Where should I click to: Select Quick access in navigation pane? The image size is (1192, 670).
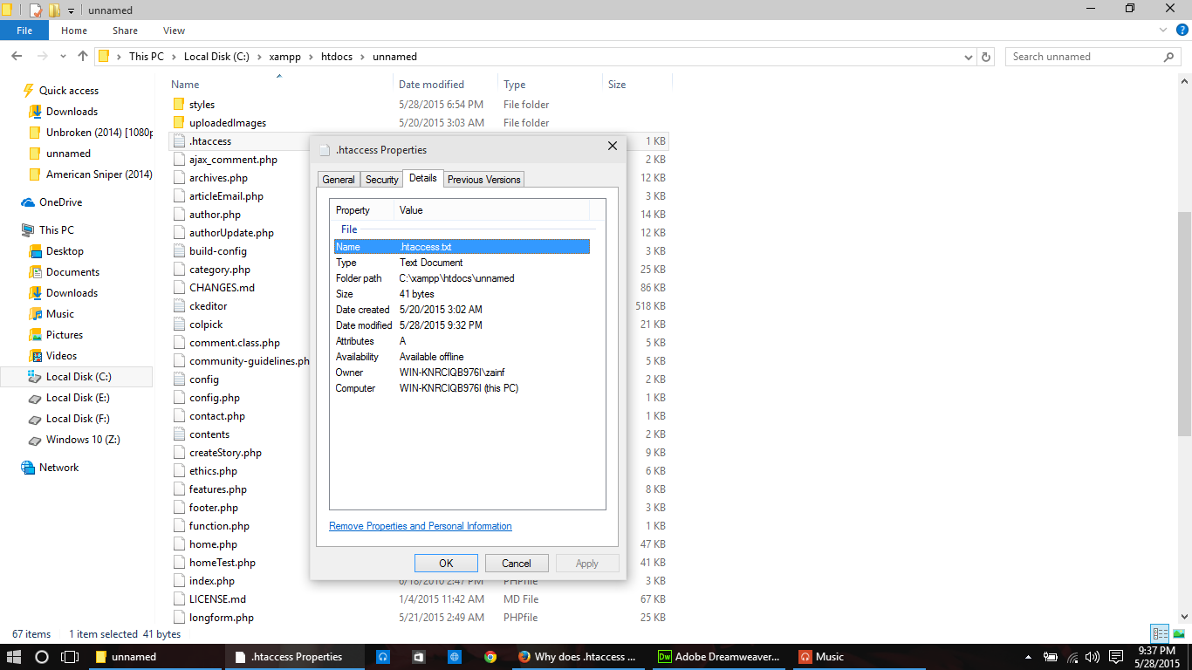tap(69, 91)
